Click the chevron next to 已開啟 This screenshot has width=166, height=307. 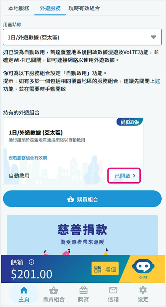point(134,176)
